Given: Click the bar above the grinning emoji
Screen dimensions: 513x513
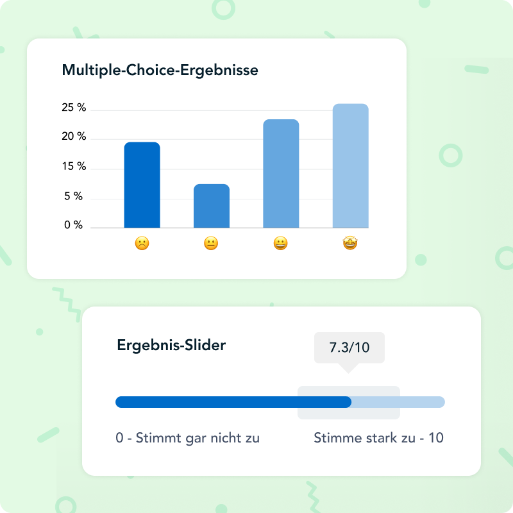Looking at the screenshot, I should (280, 173).
